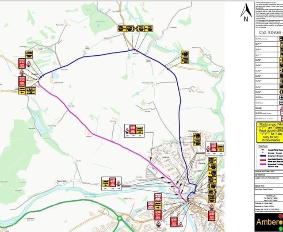
Task: Click the blue diversion swatch in the key
Action: point(261,156)
